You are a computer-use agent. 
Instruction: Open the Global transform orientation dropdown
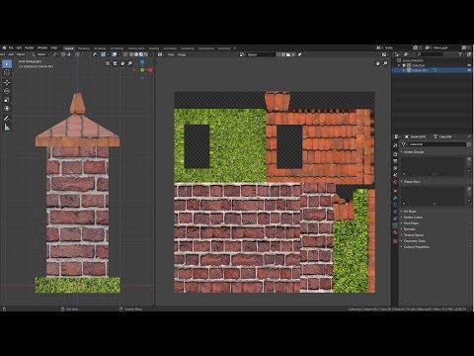(41, 54)
